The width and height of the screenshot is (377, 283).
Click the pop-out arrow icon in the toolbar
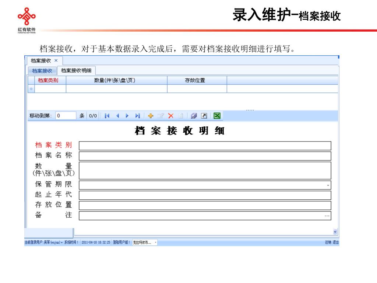coord(204,116)
